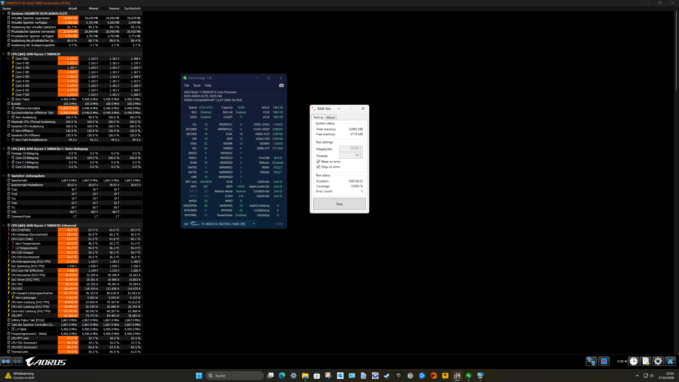
Task: Reset the uptime counter using the clock icon
Action: click(x=634, y=361)
